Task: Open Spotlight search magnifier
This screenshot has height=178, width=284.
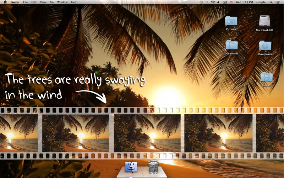Action: click(271, 2)
